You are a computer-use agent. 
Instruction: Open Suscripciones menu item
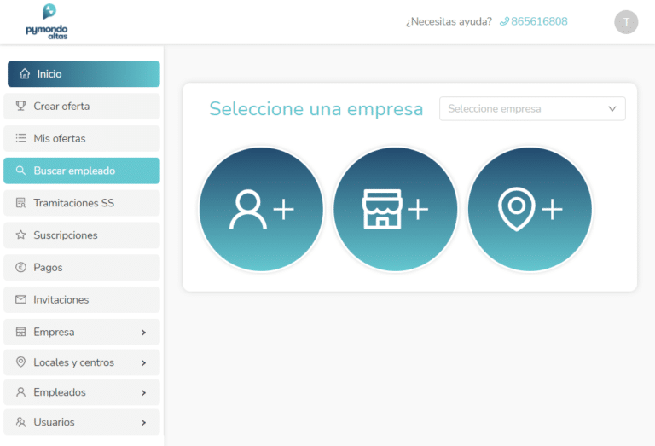[x=82, y=235]
